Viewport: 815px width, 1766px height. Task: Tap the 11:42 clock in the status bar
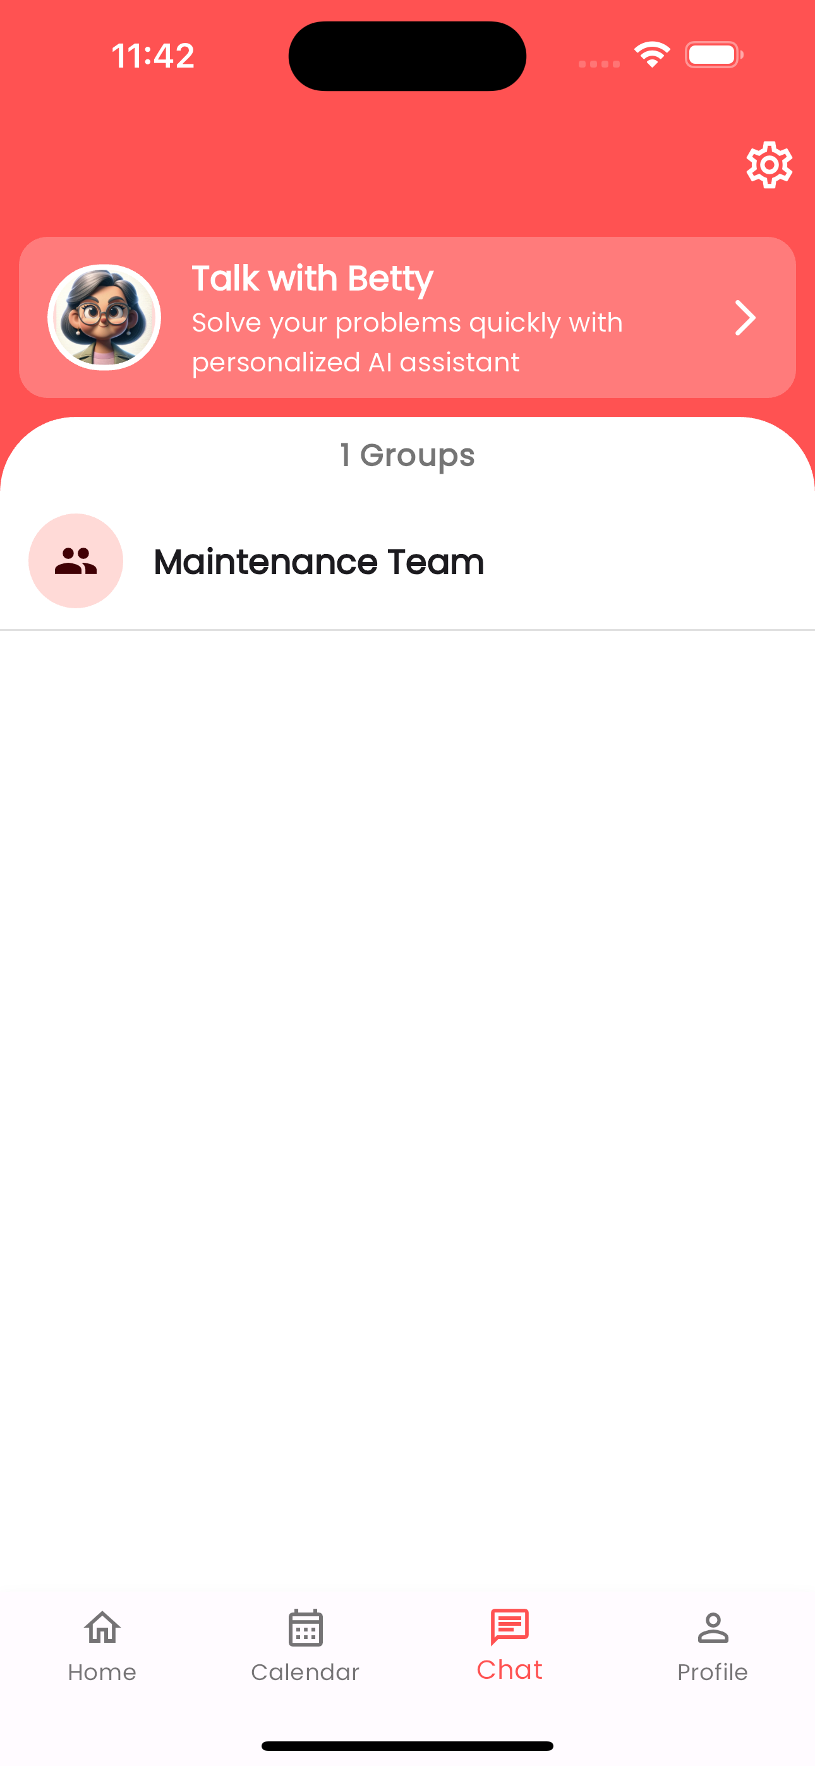coord(153,56)
